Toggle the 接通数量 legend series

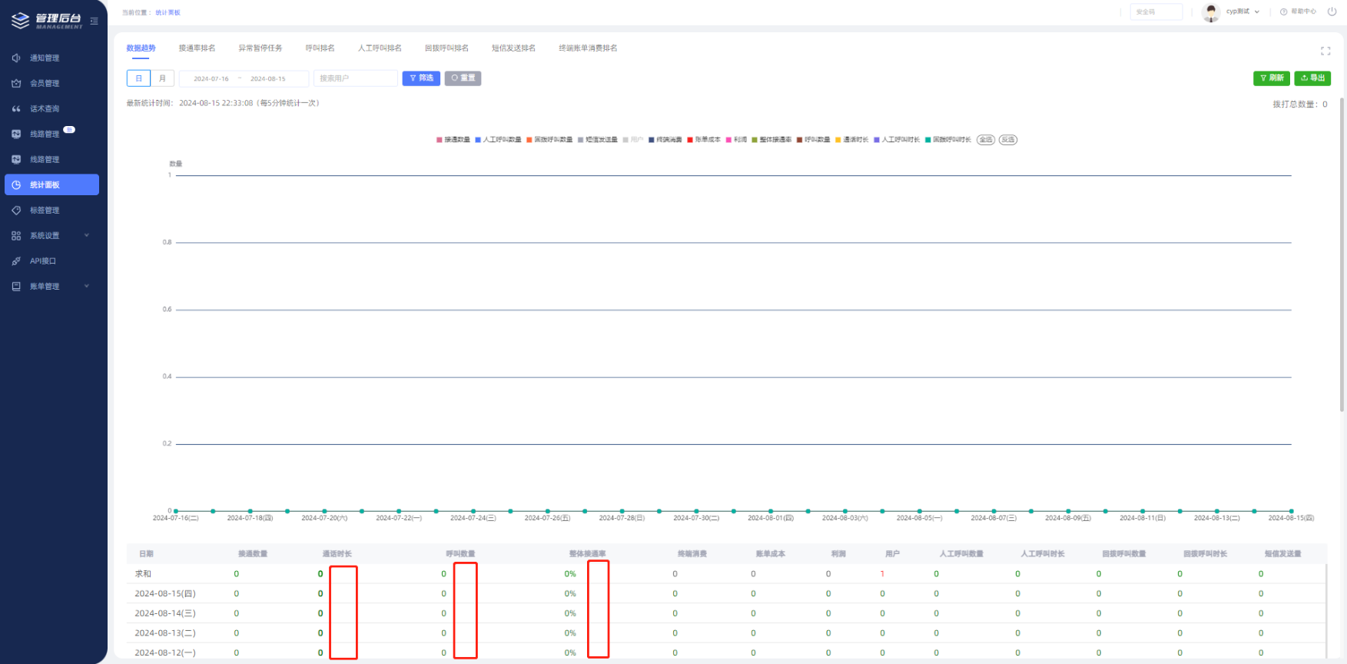coord(453,140)
